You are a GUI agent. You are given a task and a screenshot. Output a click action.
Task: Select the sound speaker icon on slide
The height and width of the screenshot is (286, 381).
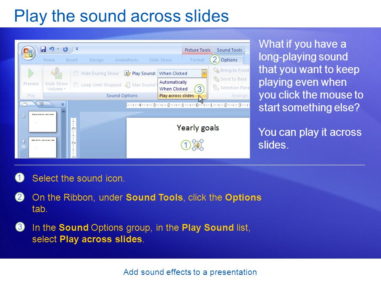(x=198, y=145)
